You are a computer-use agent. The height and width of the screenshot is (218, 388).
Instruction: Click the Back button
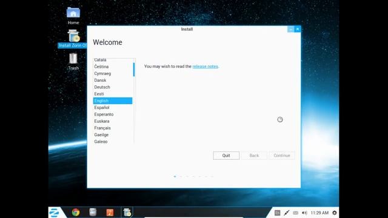pyautogui.click(x=254, y=156)
